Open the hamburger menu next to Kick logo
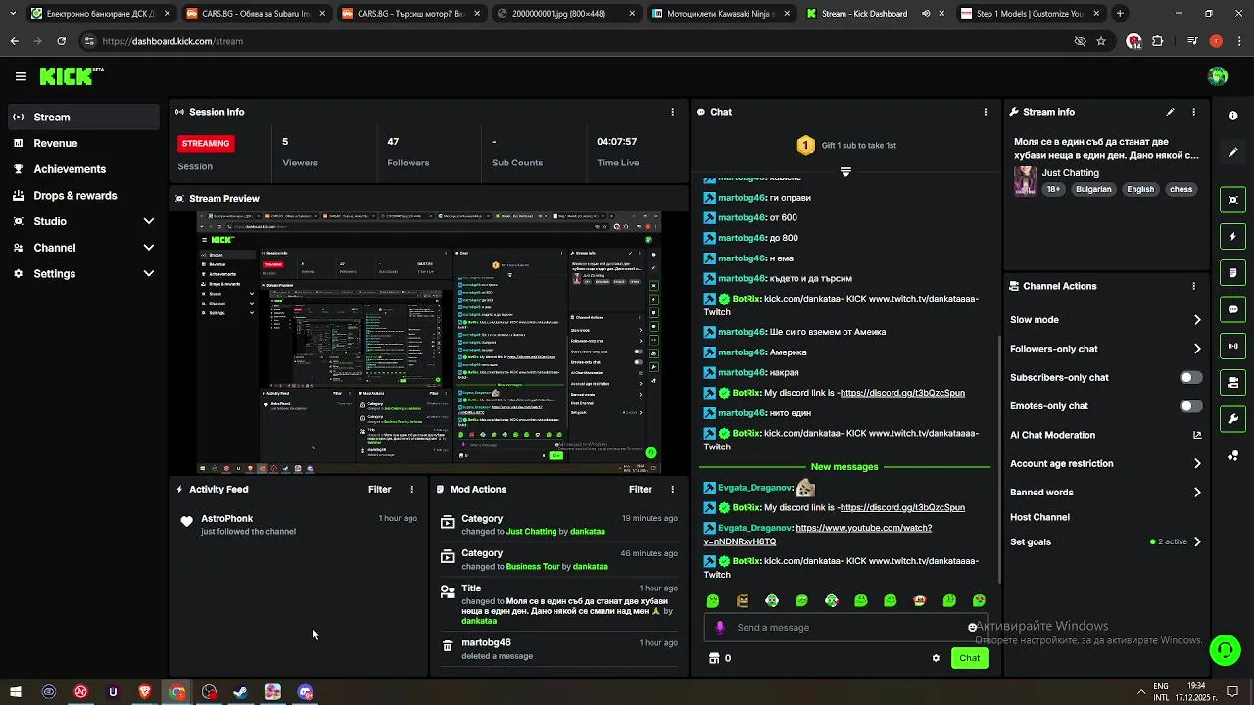 (21, 76)
